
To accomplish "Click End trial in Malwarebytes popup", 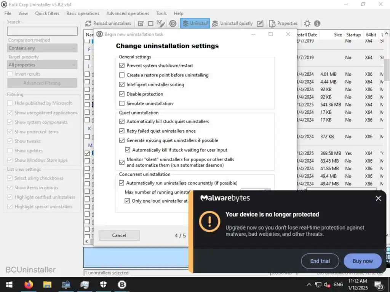I will [x=320, y=261].
